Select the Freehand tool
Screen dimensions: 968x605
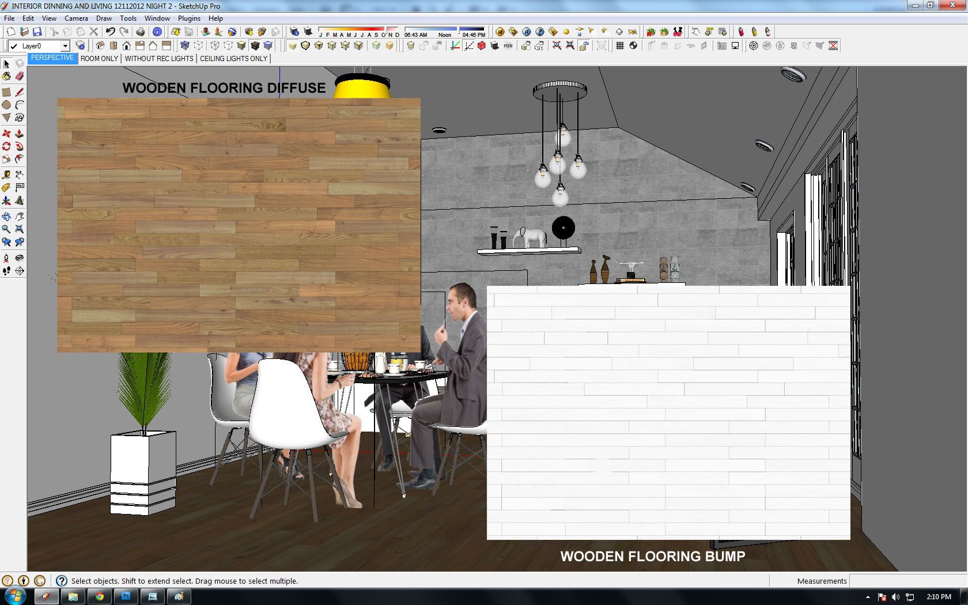coord(20,118)
